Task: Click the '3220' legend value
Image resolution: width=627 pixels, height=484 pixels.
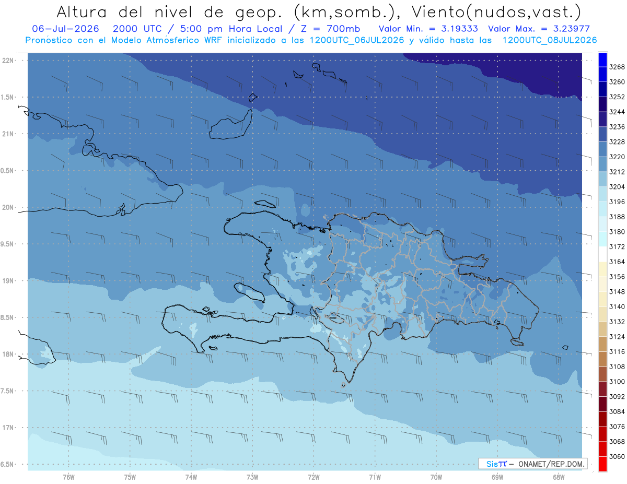Action: point(617,157)
